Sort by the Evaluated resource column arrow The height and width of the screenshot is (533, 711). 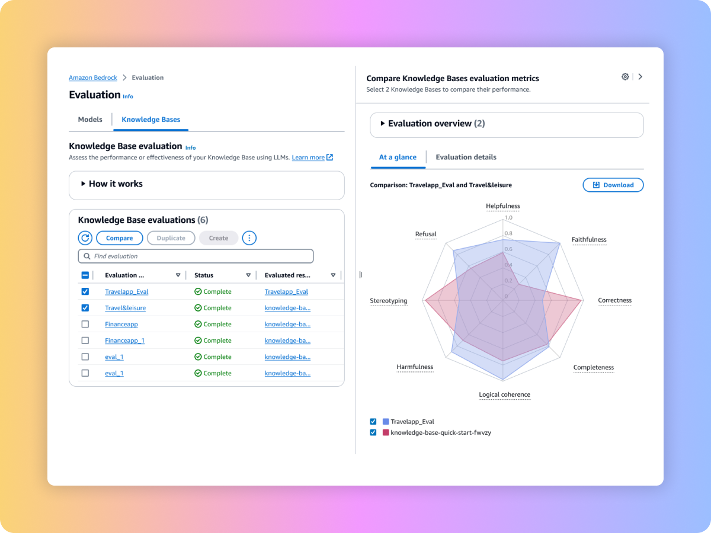click(333, 275)
